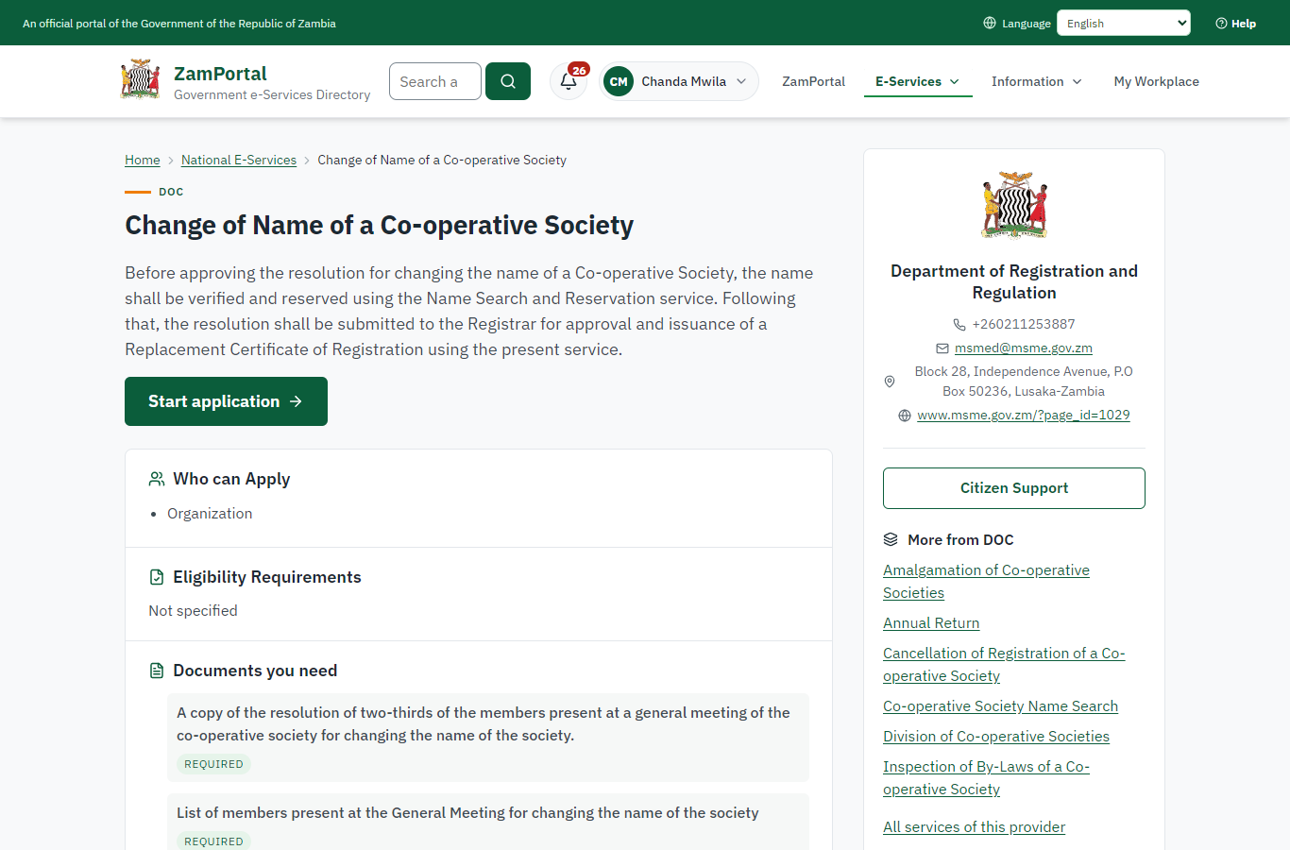1290x850 pixels.
Task: Expand the E-Services menu
Action: [x=918, y=81]
